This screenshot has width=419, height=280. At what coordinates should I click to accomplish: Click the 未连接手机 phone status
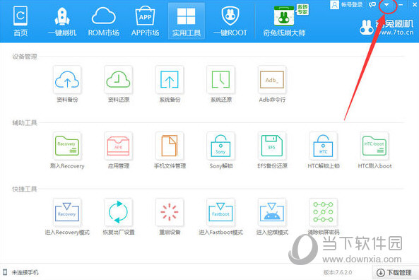20,272
